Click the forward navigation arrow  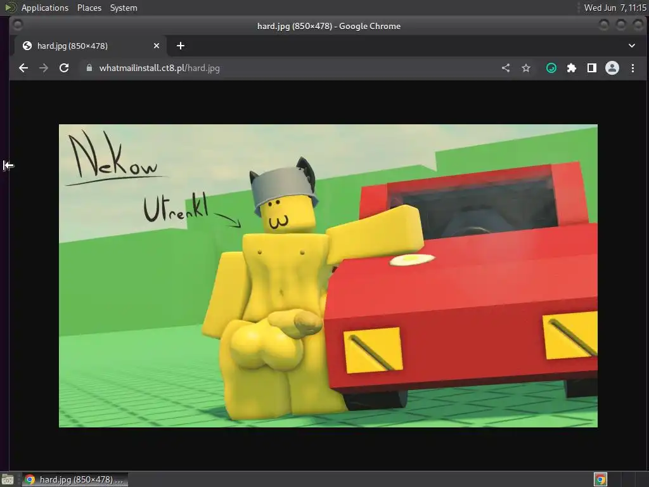click(44, 68)
